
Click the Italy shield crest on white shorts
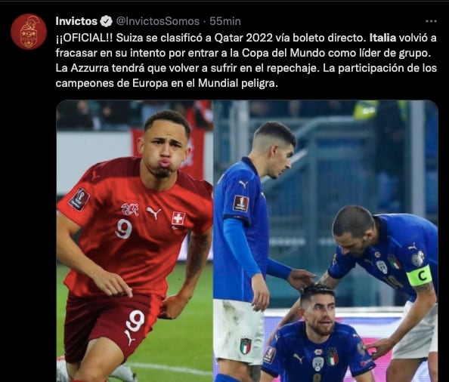point(246,346)
